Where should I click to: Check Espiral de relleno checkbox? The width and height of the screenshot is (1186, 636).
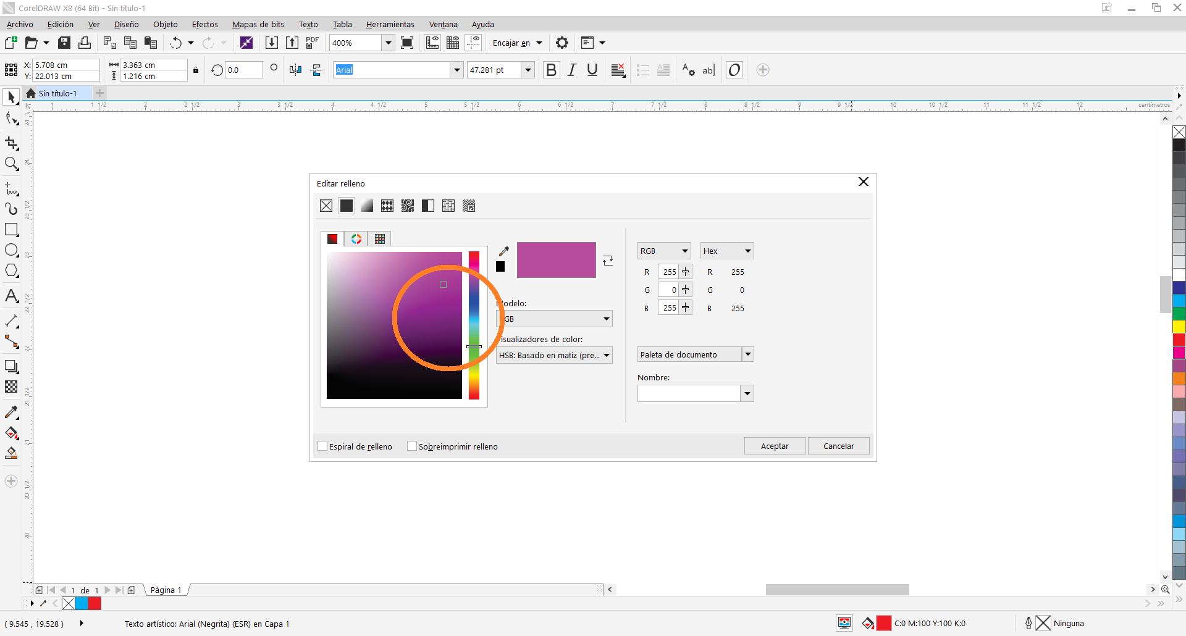coord(322,446)
